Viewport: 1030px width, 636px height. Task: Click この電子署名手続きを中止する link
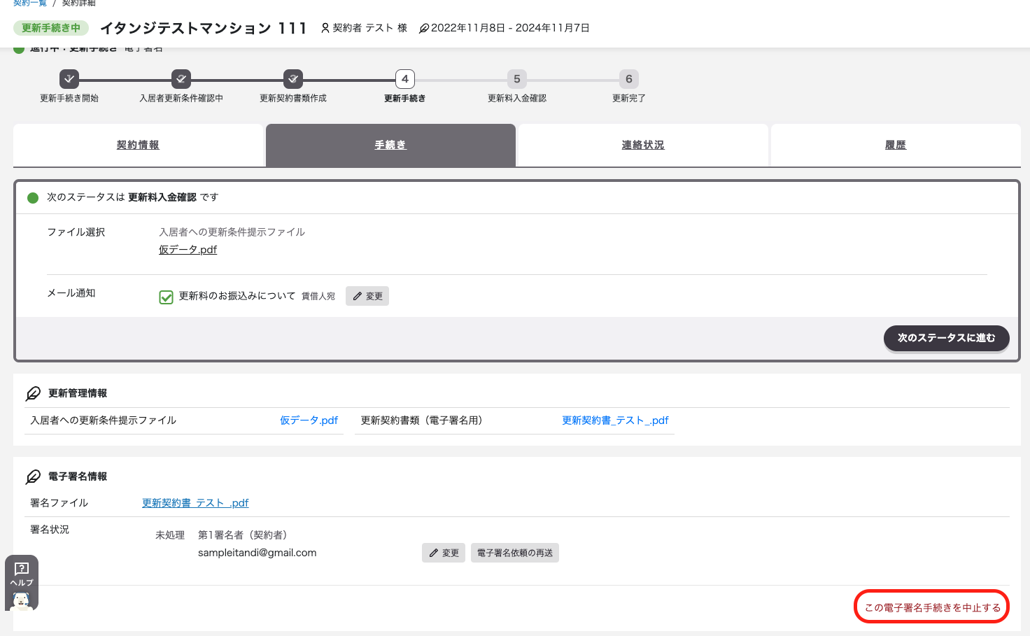tap(933, 607)
